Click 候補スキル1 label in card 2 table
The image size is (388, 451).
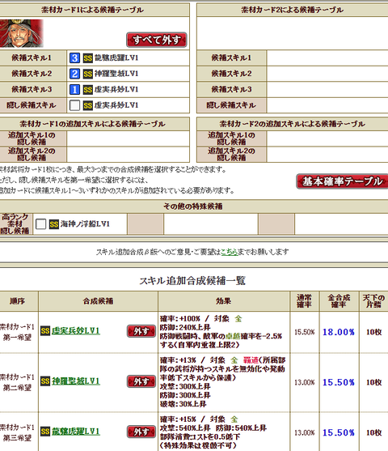pos(231,57)
